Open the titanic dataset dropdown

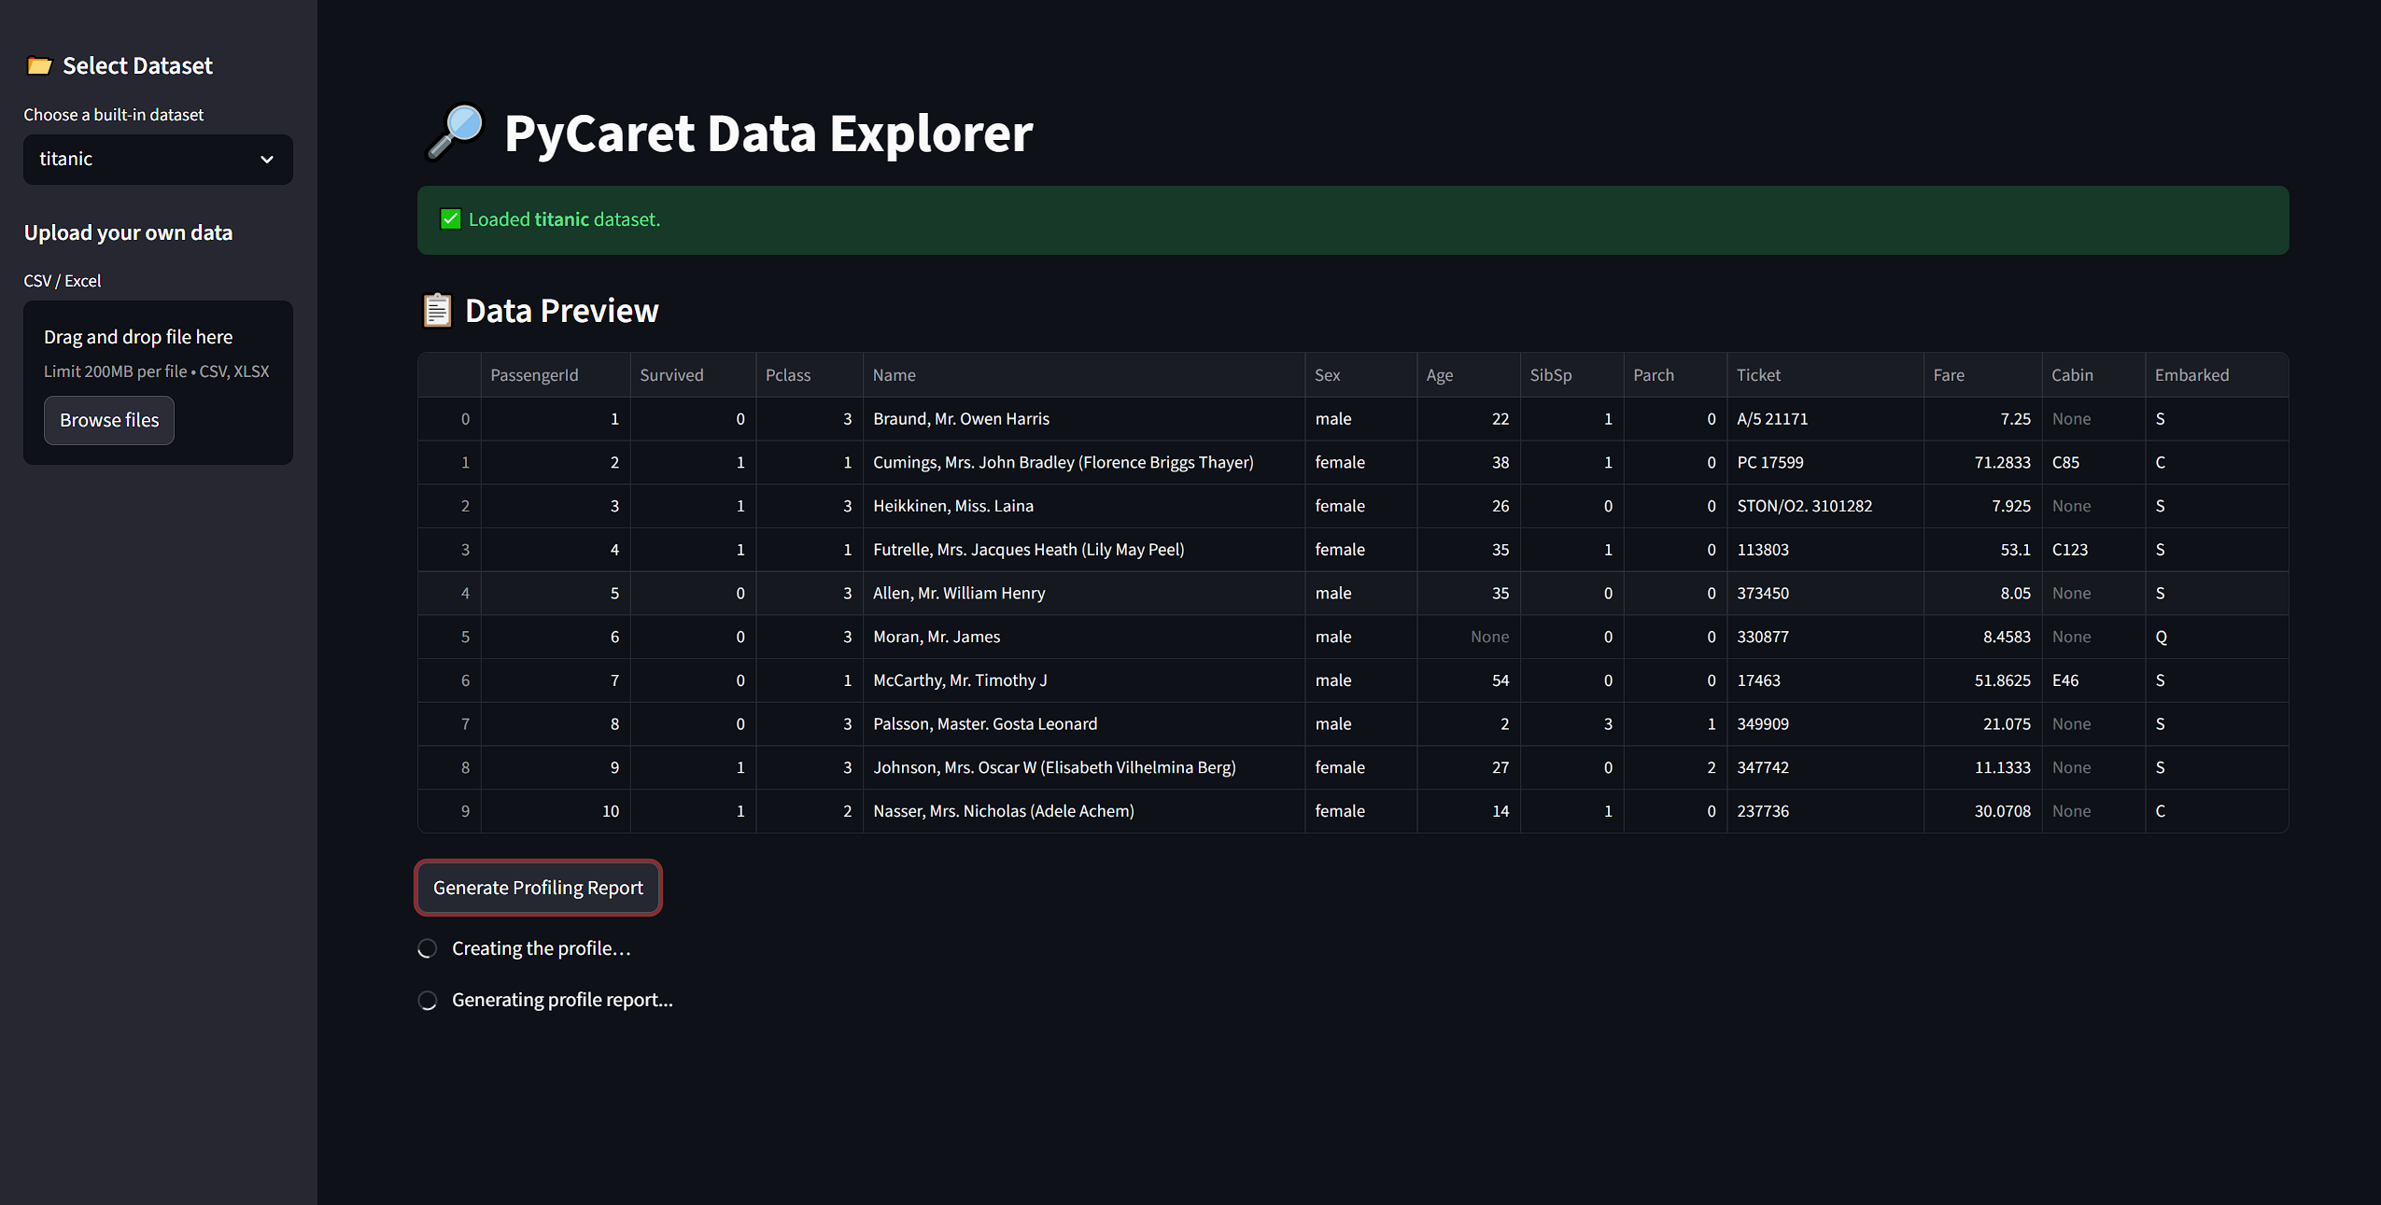157,160
